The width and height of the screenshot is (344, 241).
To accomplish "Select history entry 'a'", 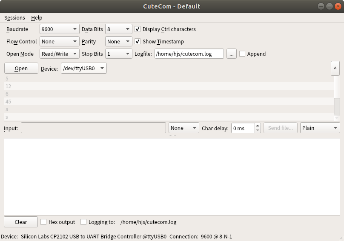I will pyautogui.click(x=169, y=109).
